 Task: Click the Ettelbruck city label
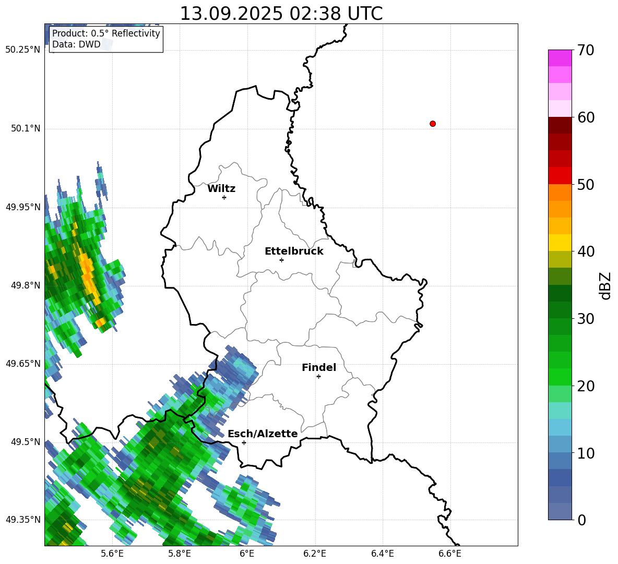coord(294,251)
